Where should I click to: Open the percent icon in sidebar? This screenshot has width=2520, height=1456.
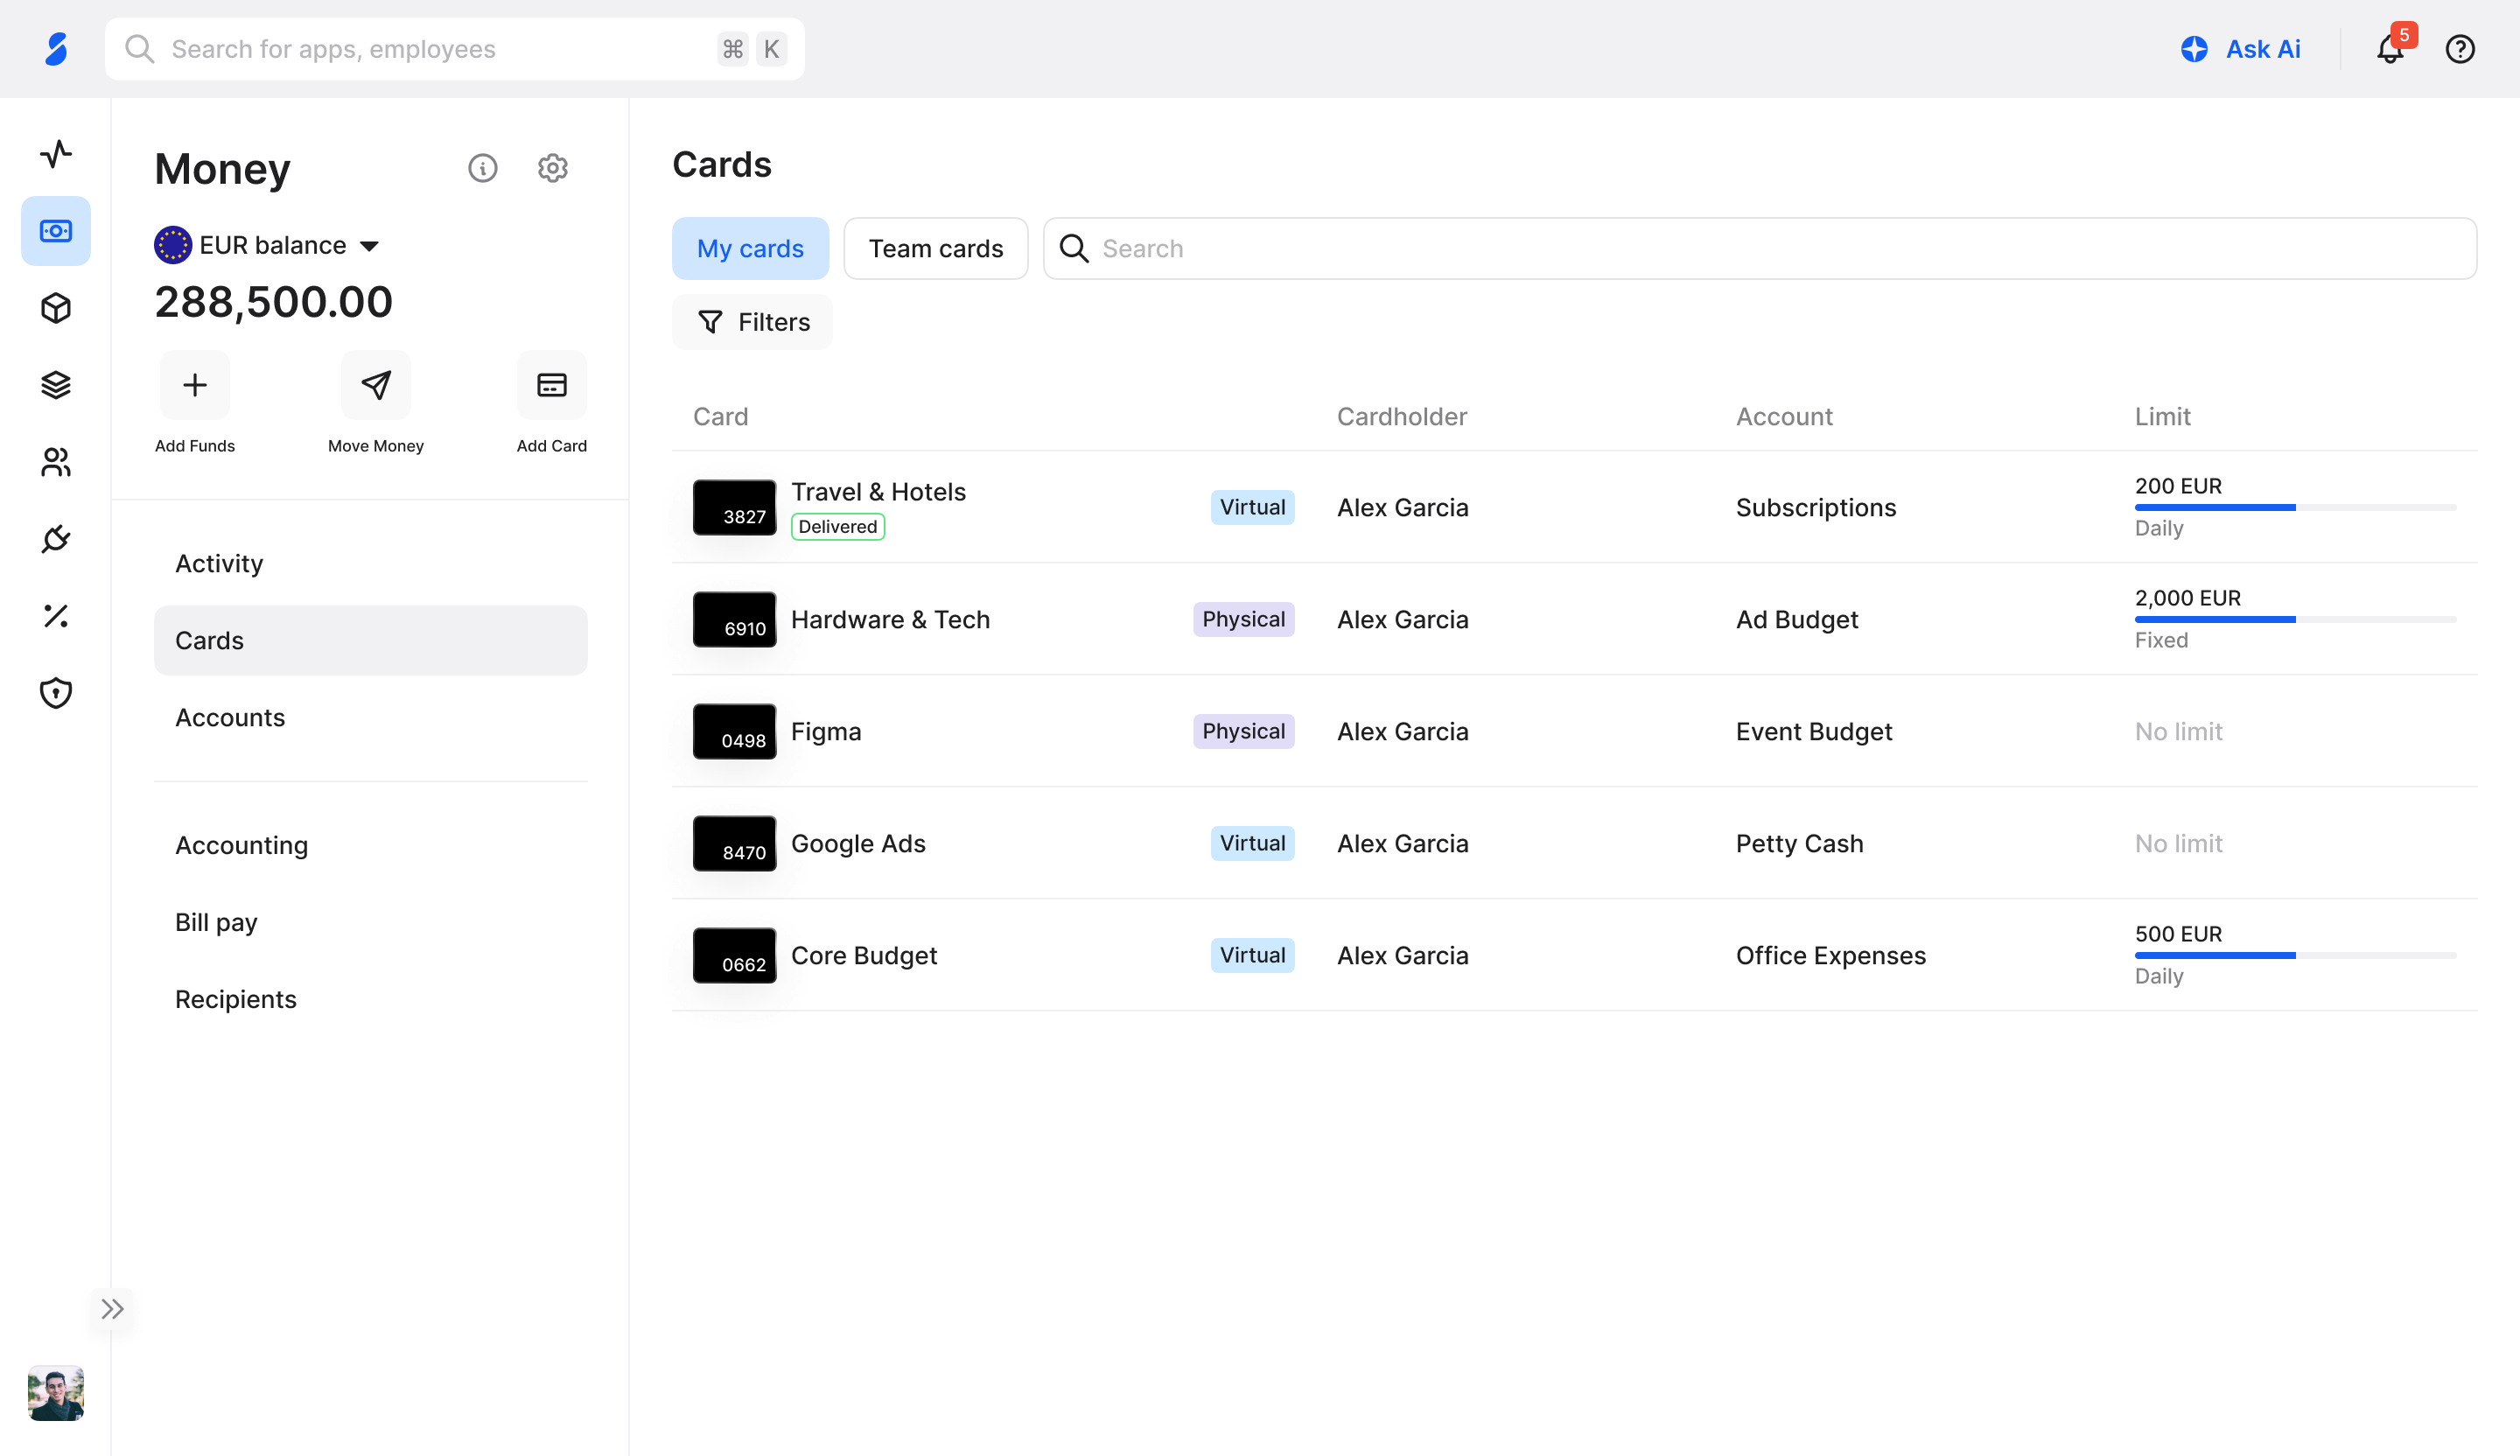click(x=56, y=616)
